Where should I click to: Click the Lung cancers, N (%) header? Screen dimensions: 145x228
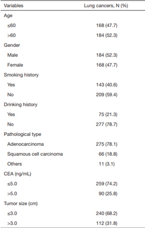point(106,6)
